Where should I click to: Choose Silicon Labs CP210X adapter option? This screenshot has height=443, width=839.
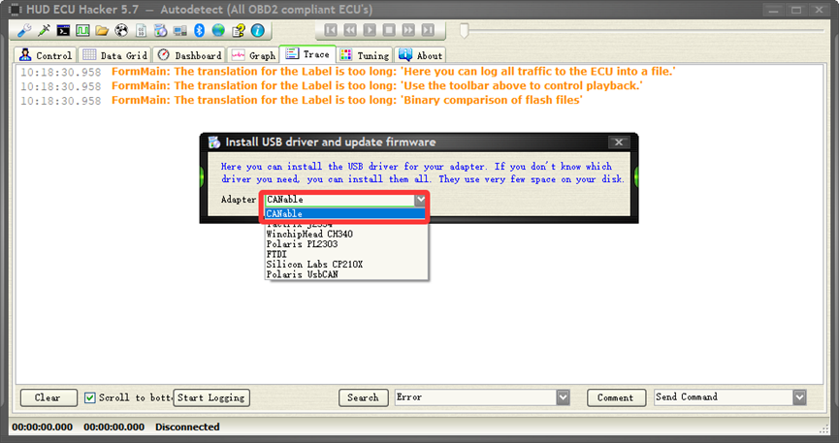346,265
